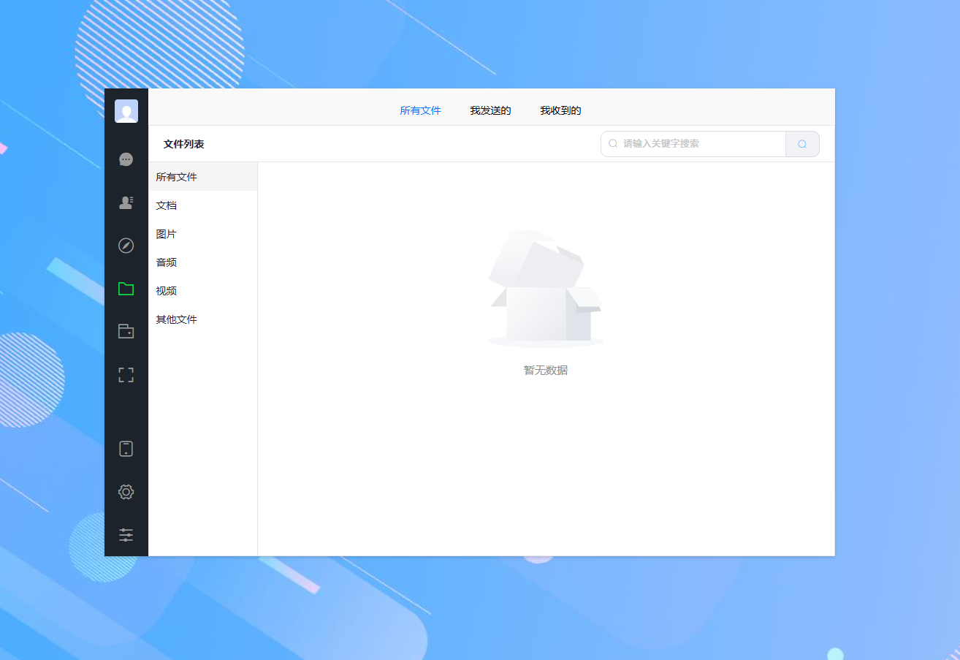Viewport: 960px width, 660px height.
Task: Open the contacts icon in sidebar
Action: pos(126,202)
